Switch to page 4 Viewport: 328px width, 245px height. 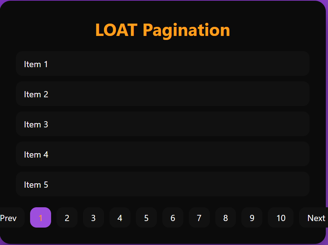point(120,218)
